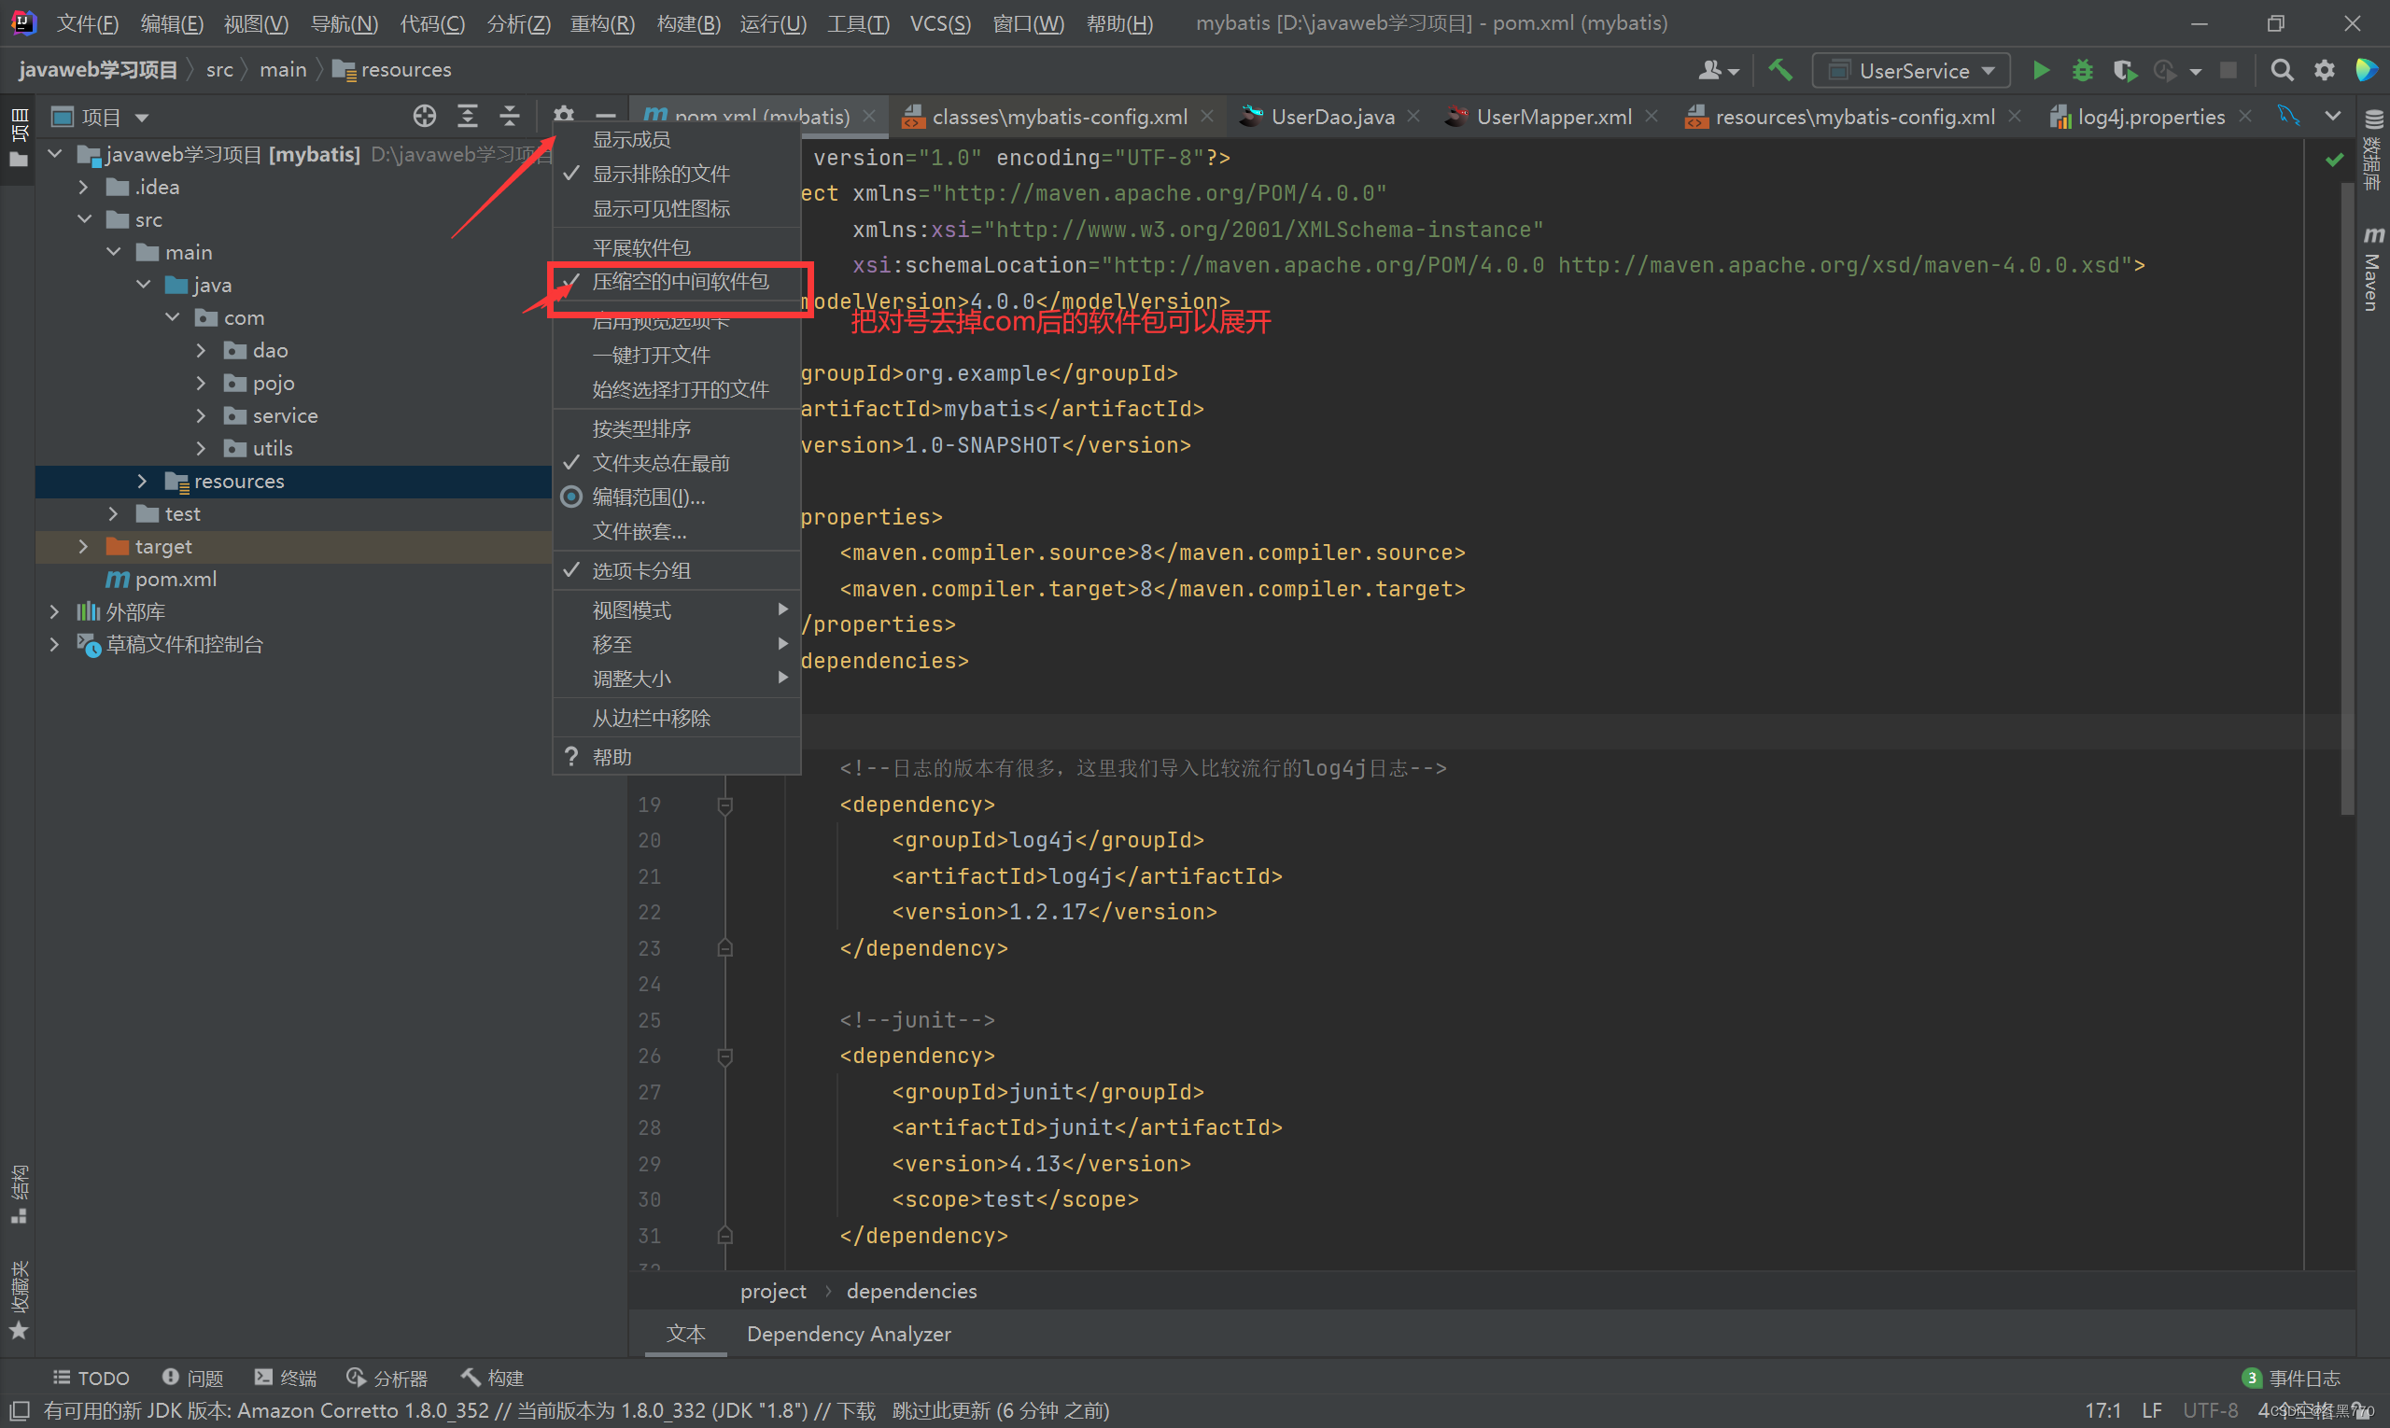
Task: Select pom.xml in the project tree
Action: 176,580
